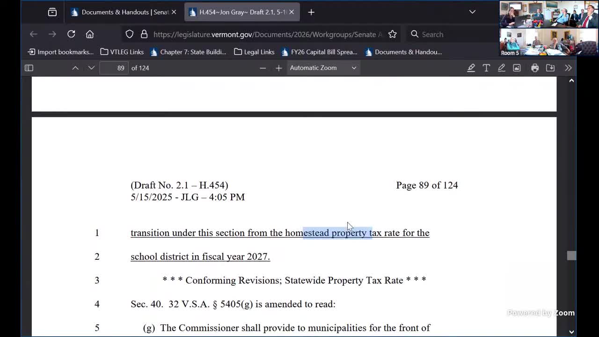Screen dimensions: 599x337
Task: Click 'school district in fiscal year 2027.' text
Action: click(200, 256)
